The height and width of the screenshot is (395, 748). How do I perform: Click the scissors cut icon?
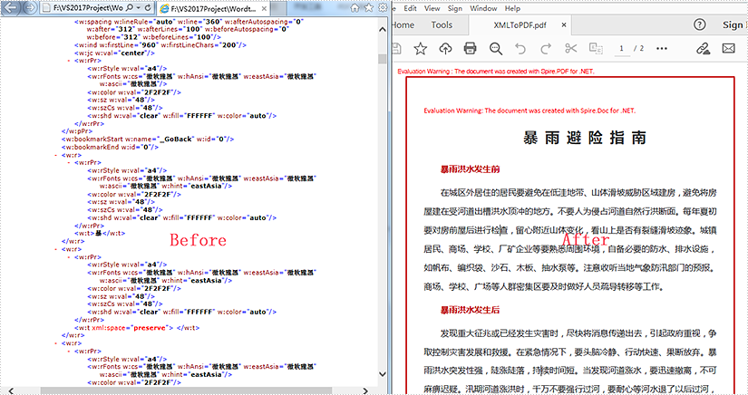point(570,48)
